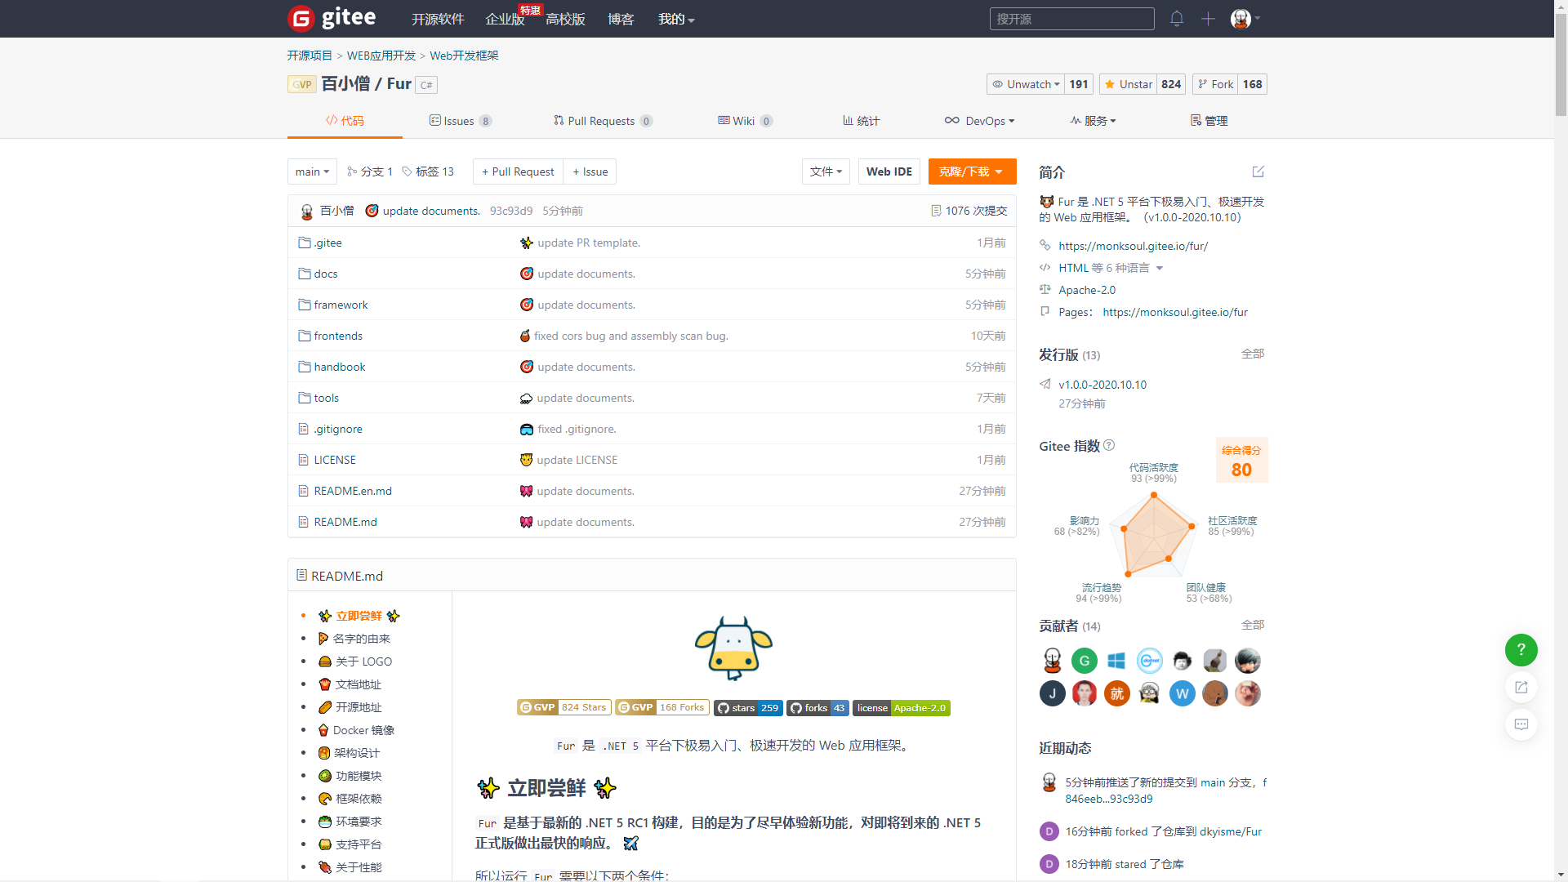Expand the 我的 menu
This screenshot has width=1568, height=882.
676,19
